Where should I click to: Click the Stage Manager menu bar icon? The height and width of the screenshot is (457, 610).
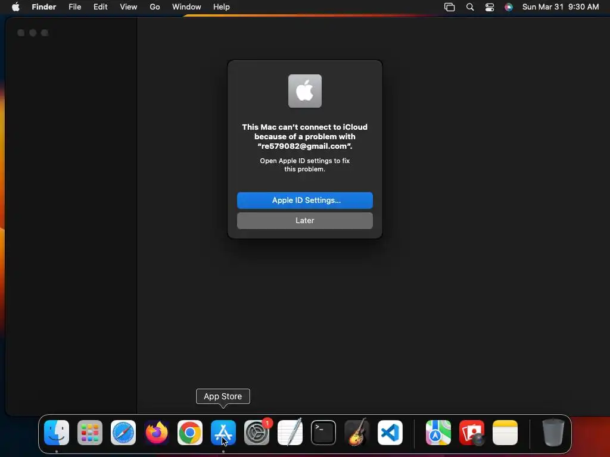pos(449,7)
